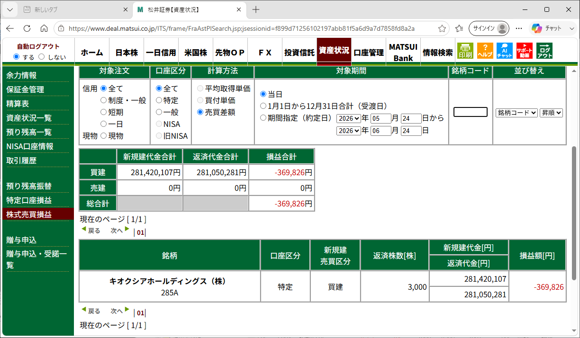Set auto logout to する
This screenshot has width=580, height=338.
point(17,57)
